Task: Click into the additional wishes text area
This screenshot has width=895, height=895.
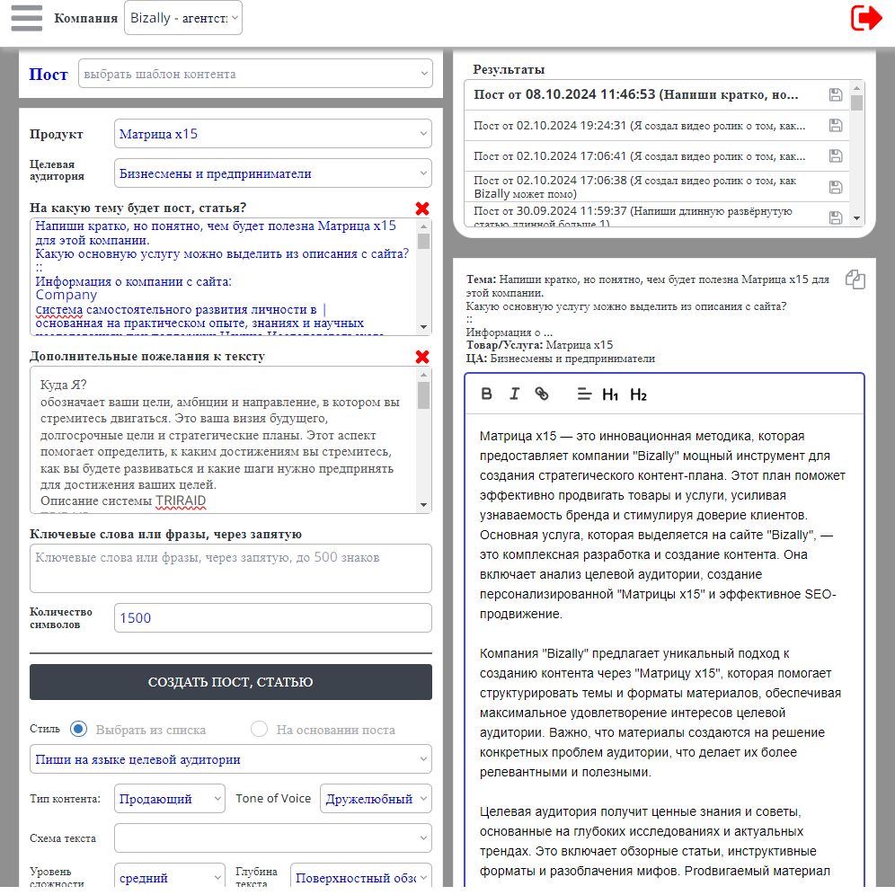Action: tap(223, 439)
